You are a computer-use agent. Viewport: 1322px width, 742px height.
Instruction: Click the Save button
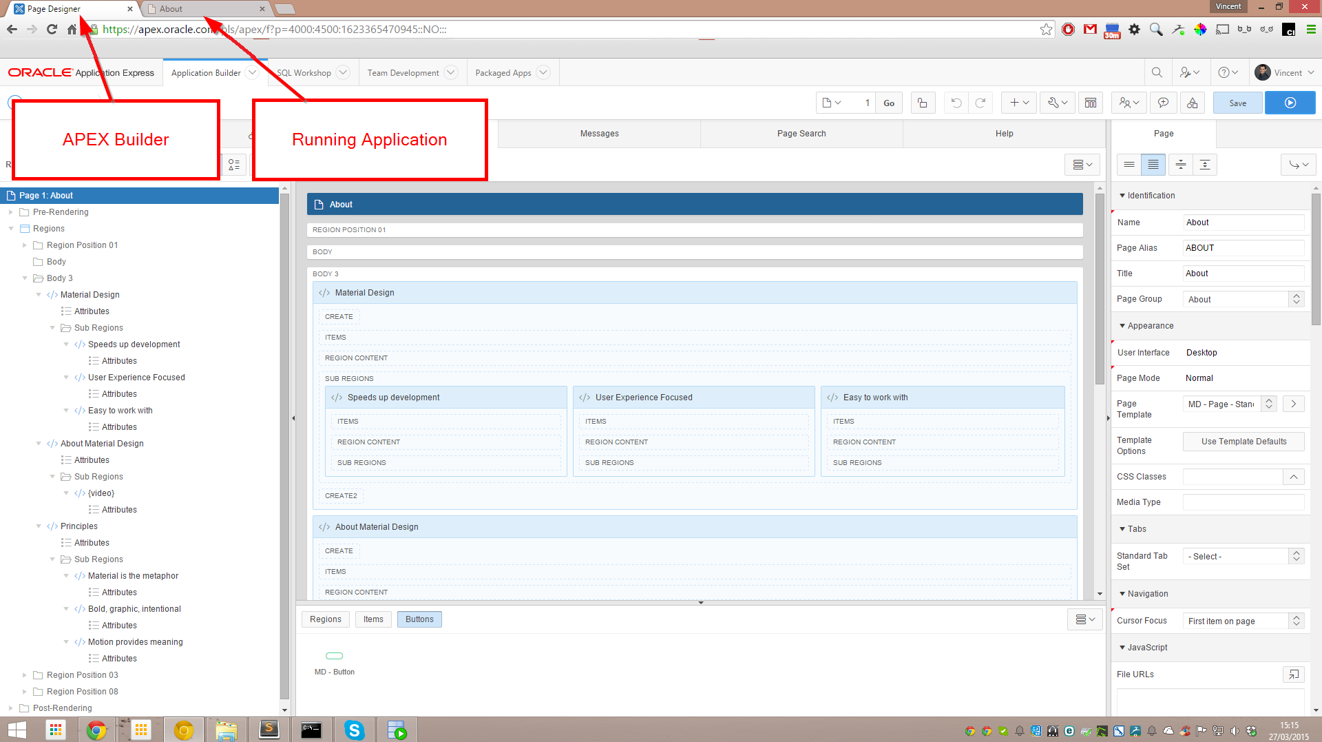[1237, 103]
